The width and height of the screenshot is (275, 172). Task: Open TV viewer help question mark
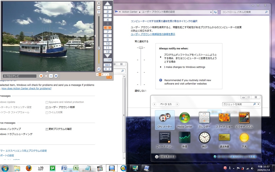coord(99,12)
